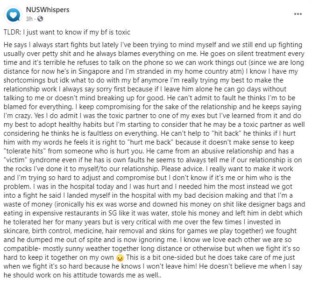Screen dimensions: 312x284
Task: Click the word "skincare" in the post
Action: pos(16,231)
